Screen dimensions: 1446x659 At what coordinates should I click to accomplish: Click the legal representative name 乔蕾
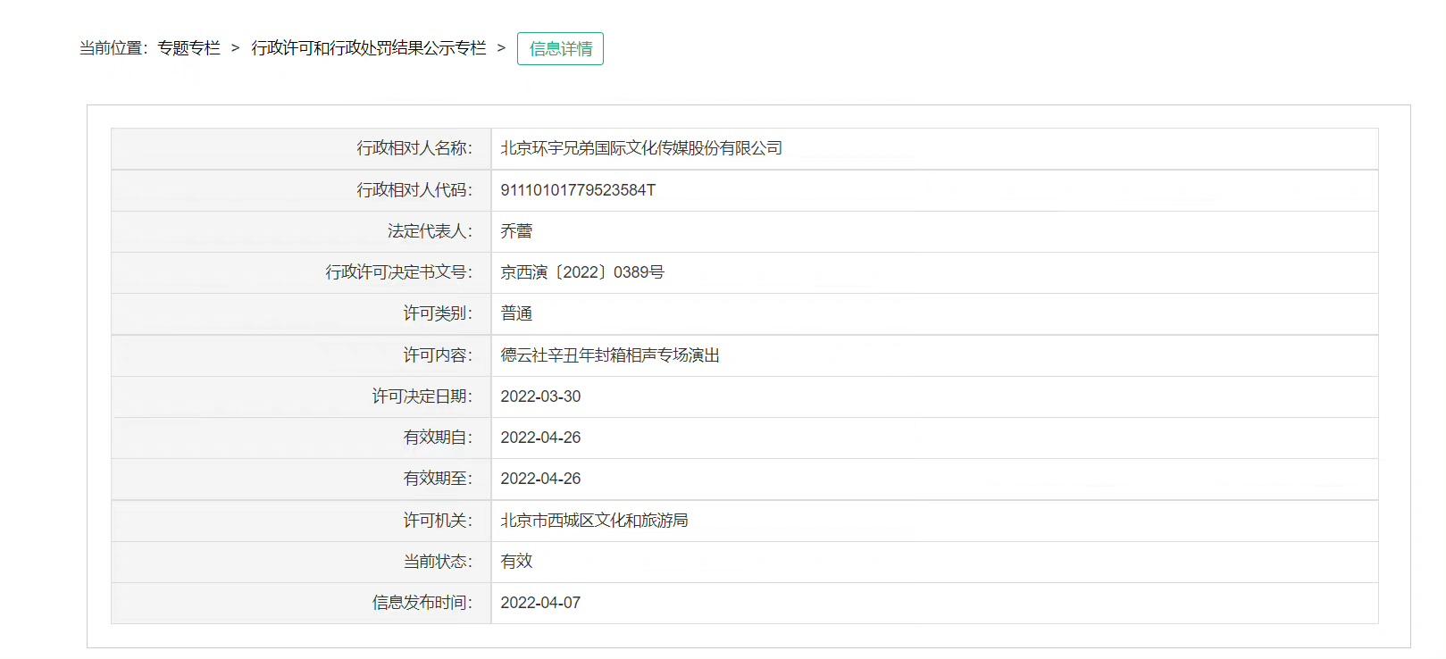tap(516, 231)
